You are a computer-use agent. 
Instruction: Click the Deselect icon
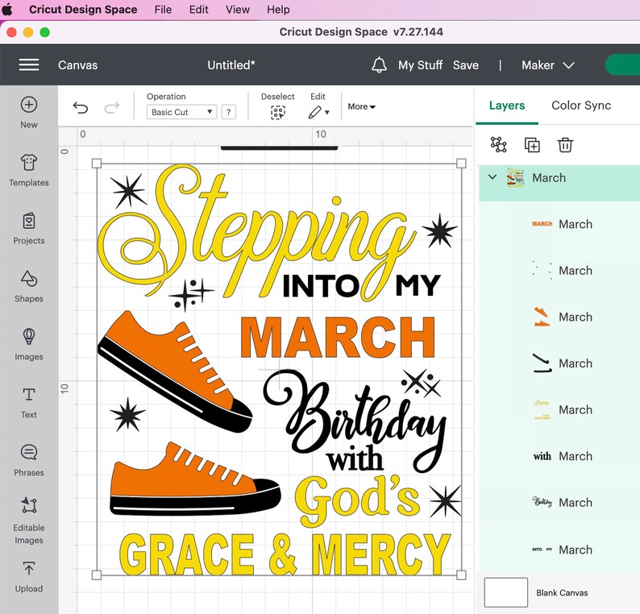[278, 112]
